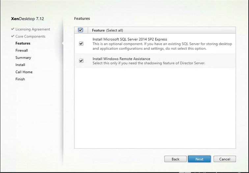Select the Features step in sidebar
The image size is (249, 173).
pos(23,43)
